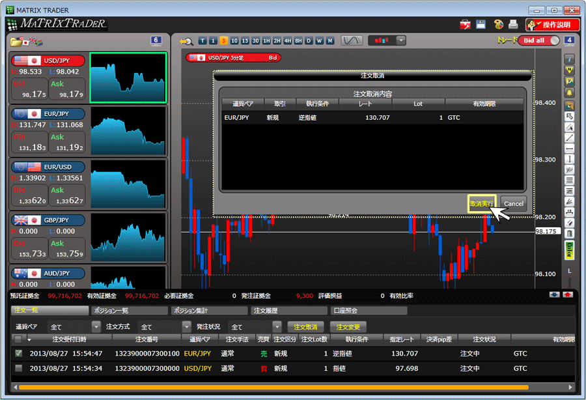Switch to the 注文履歴 tab
Viewport: 586px width, 400px height.
click(x=289, y=310)
